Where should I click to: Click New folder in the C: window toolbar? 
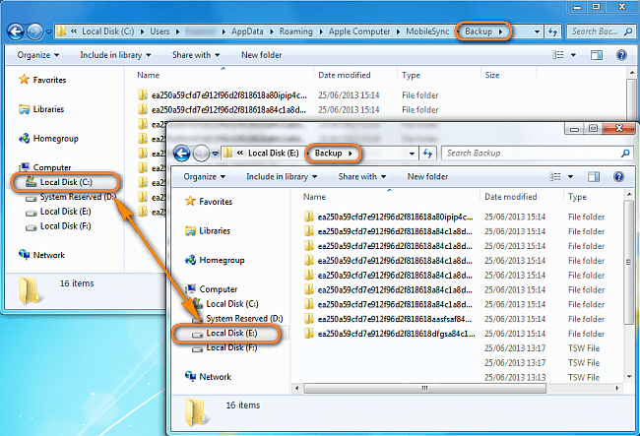pyautogui.click(x=262, y=55)
